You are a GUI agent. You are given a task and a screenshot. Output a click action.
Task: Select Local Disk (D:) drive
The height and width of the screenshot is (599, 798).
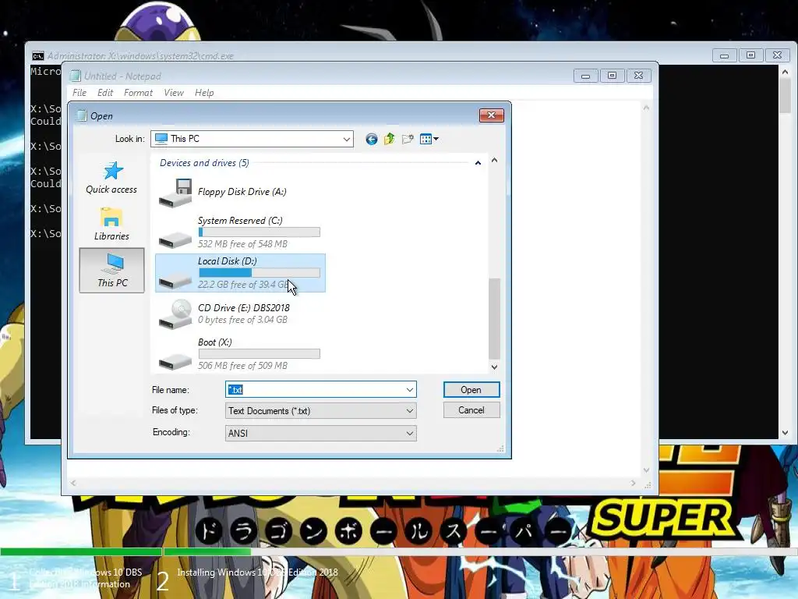coord(240,273)
